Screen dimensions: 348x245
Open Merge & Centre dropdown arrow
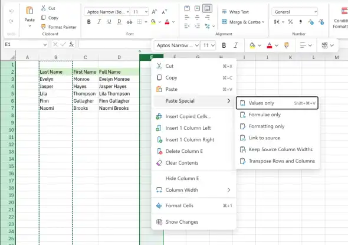263,22
